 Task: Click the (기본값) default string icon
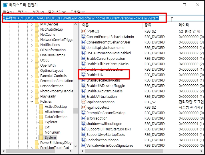click(84, 31)
